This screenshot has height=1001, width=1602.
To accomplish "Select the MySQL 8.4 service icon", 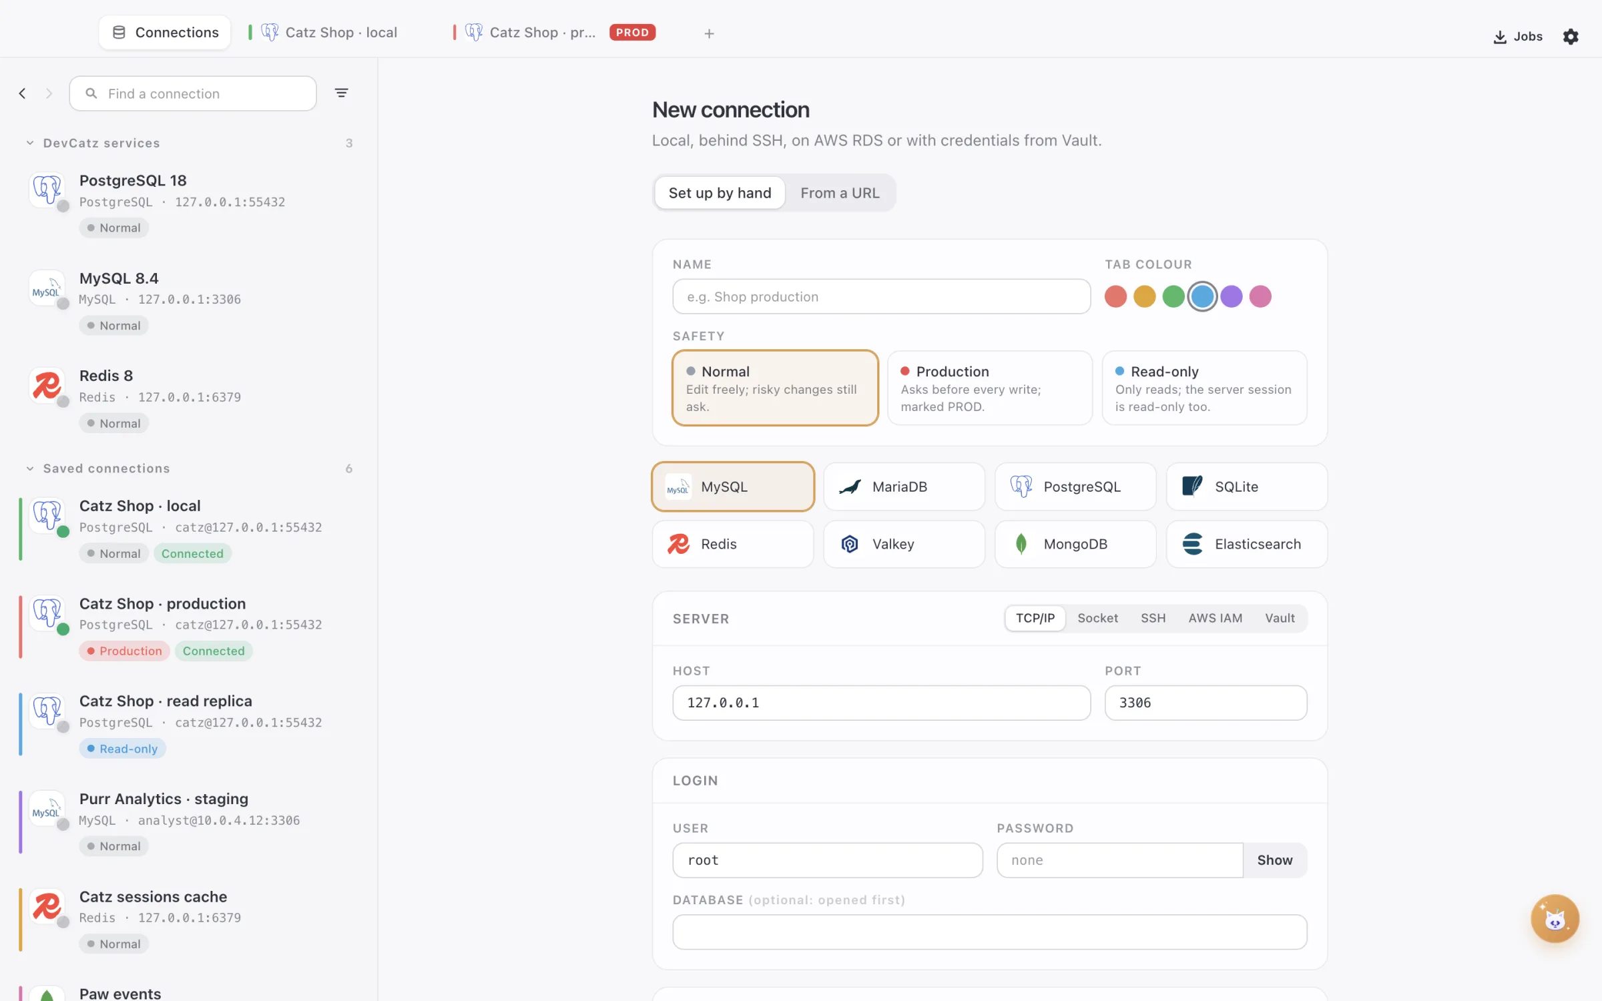I will coord(47,288).
